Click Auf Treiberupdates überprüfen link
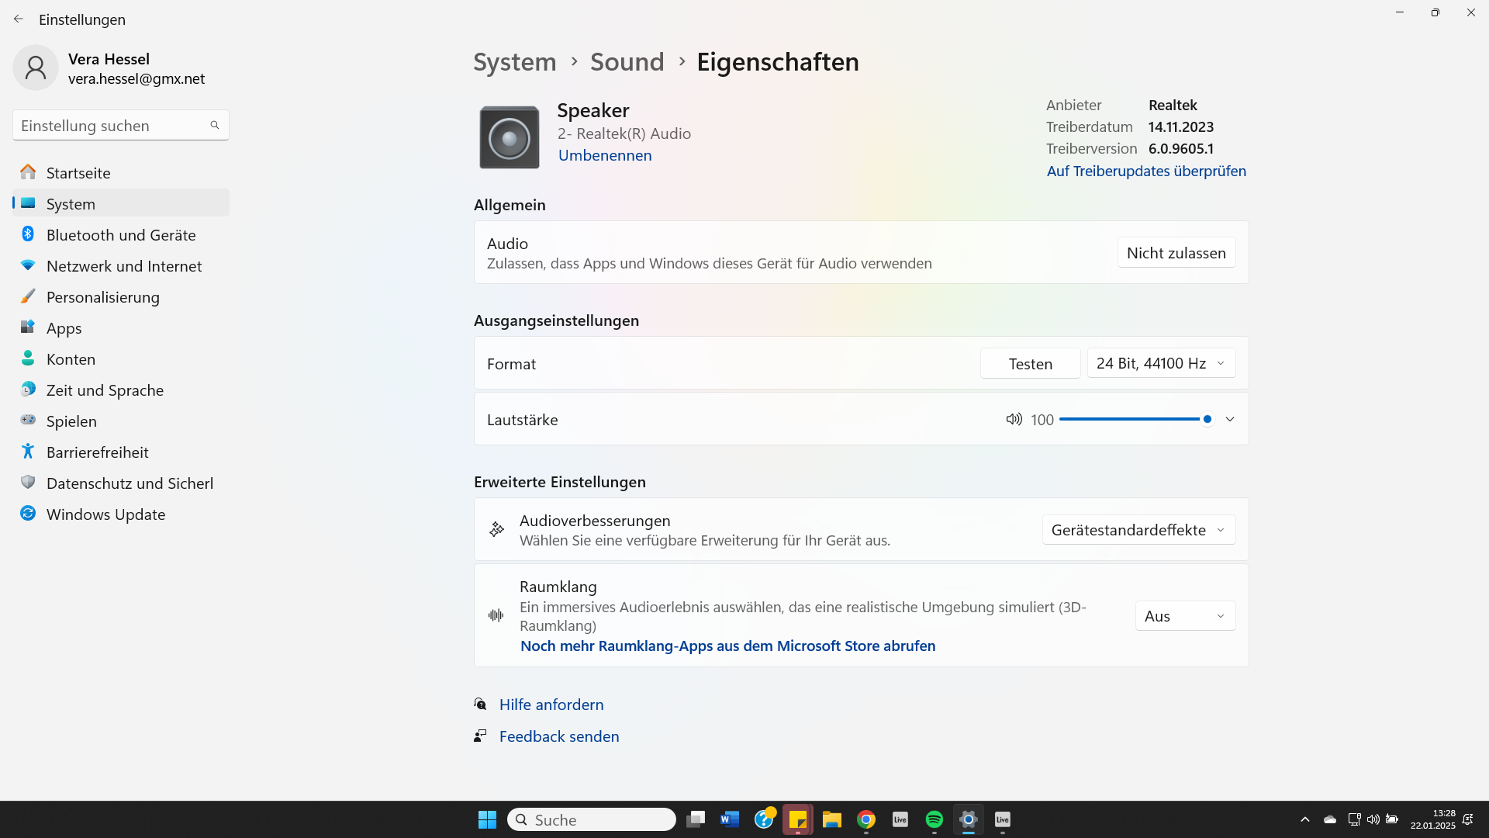This screenshot has height=838, width=1489. click(x=1146, y=171)
